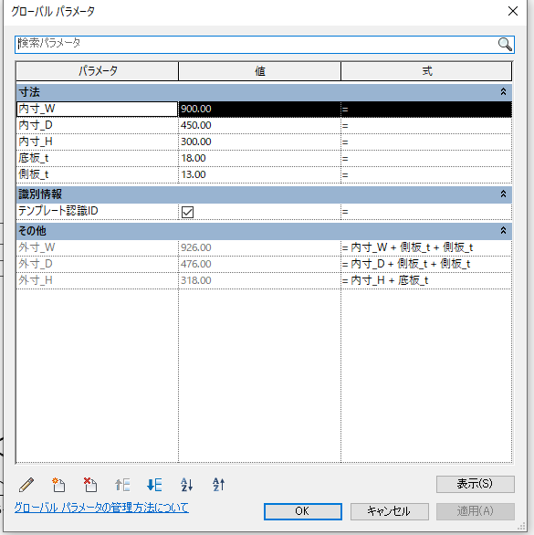
Task: Sort parameters in ascending A-Z order
Action: tap(186, 485)
